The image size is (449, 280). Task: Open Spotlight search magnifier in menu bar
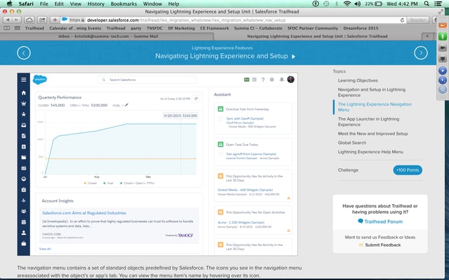click(426, 4)
